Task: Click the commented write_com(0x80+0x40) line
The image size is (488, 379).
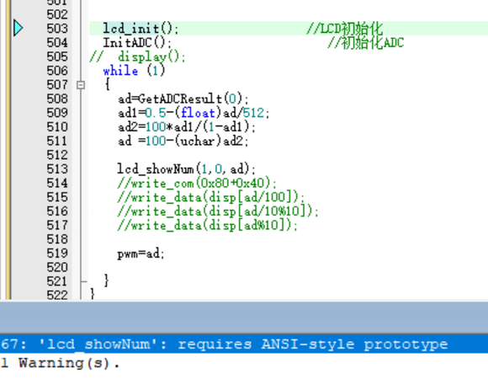Action: pyautogui.click(x=197, y=183)
